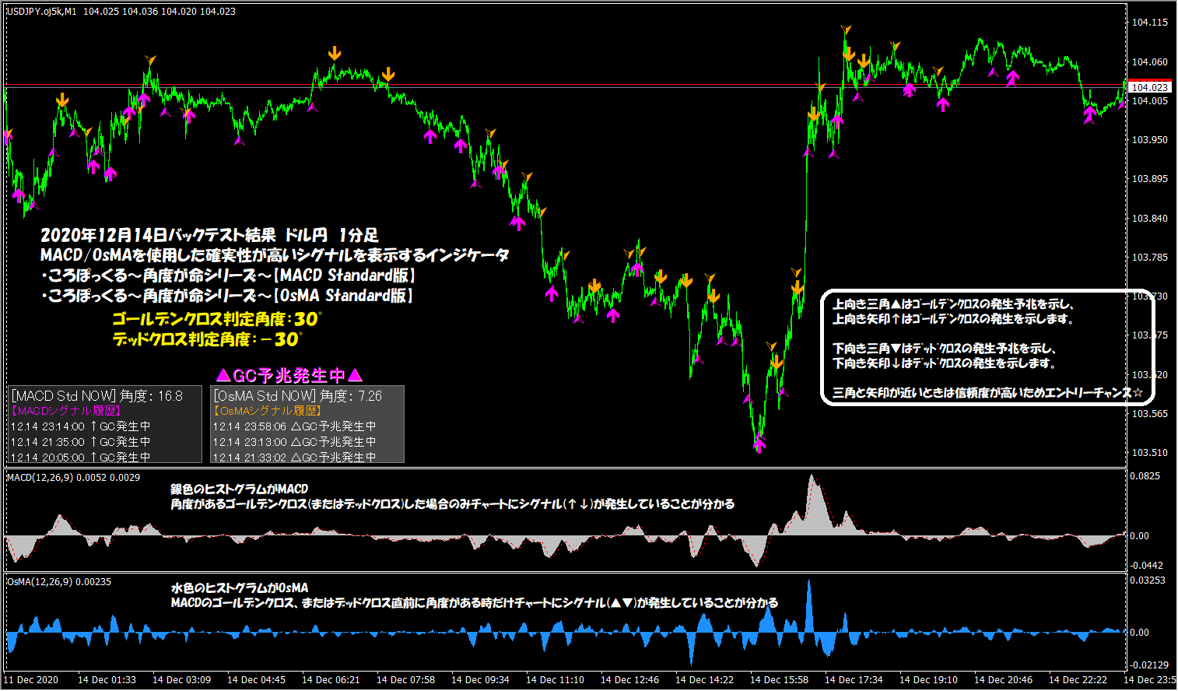The height and width of the screenshot is (691, 1178).
Task: Select the 12.14 23:58:06 △GC予兆発生中 row
Action: point(294,426)
